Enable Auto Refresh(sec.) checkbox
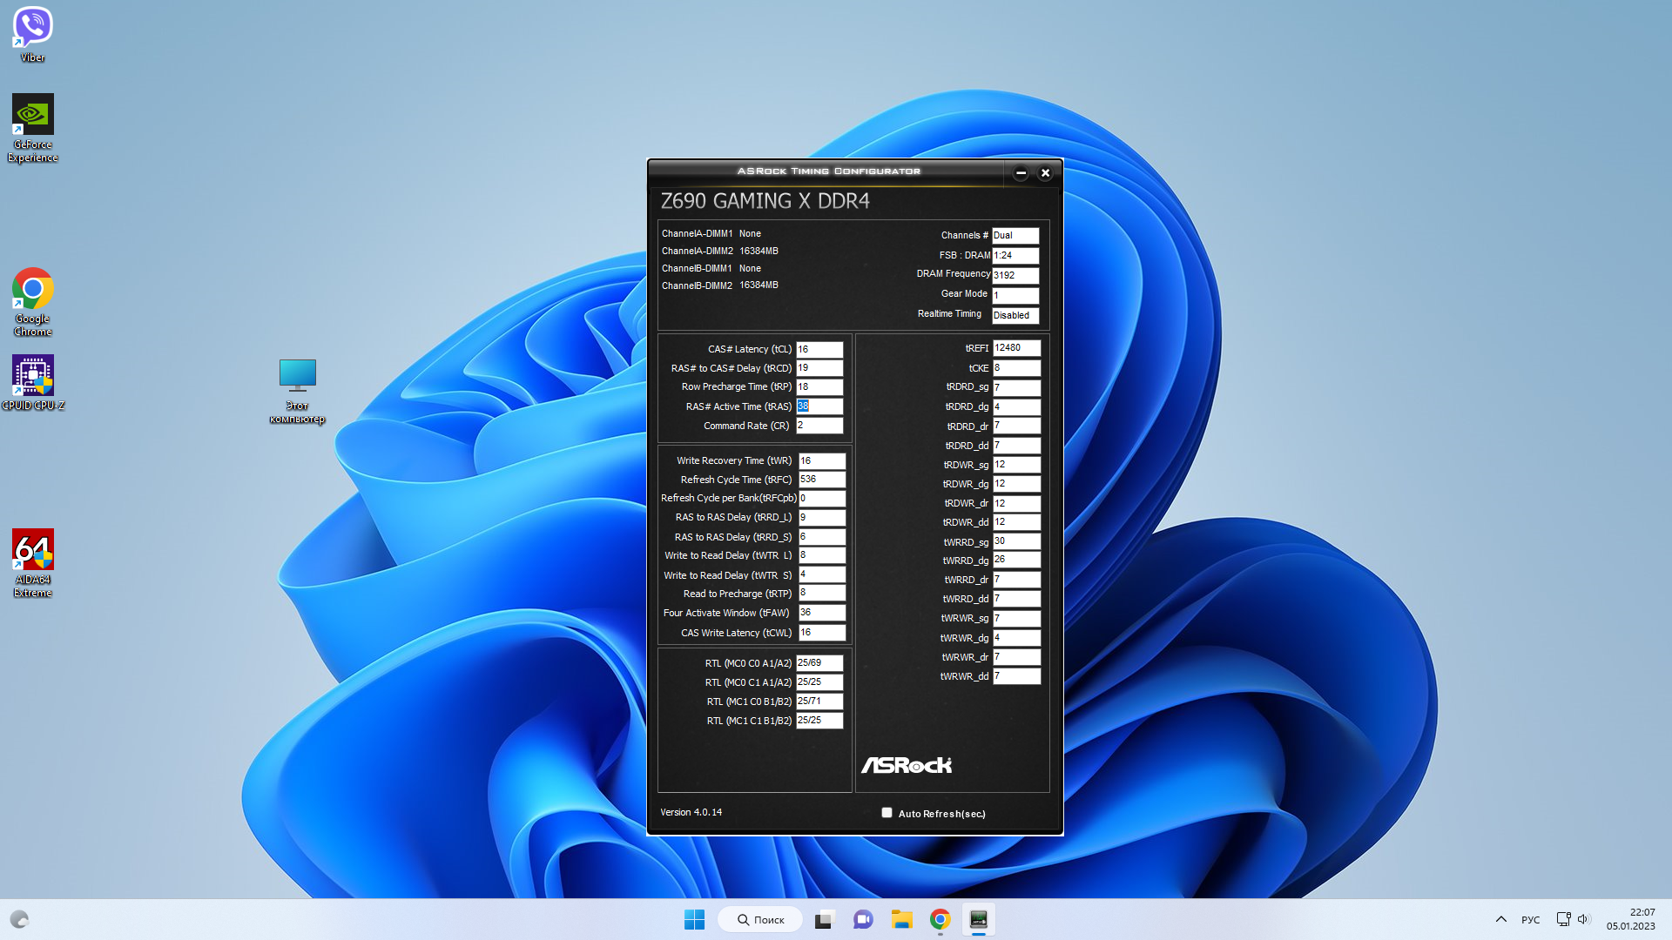Screen dimensions: 1672x940 887,813
